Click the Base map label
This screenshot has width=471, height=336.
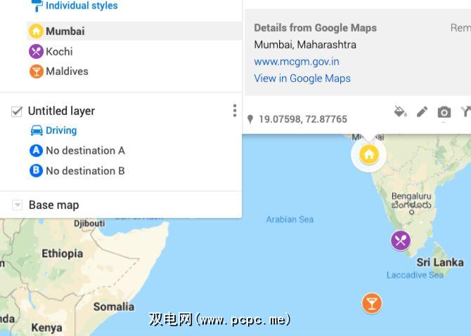pyautogui.click(x=54, y=206)
